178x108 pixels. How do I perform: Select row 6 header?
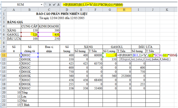pos(4,35)
